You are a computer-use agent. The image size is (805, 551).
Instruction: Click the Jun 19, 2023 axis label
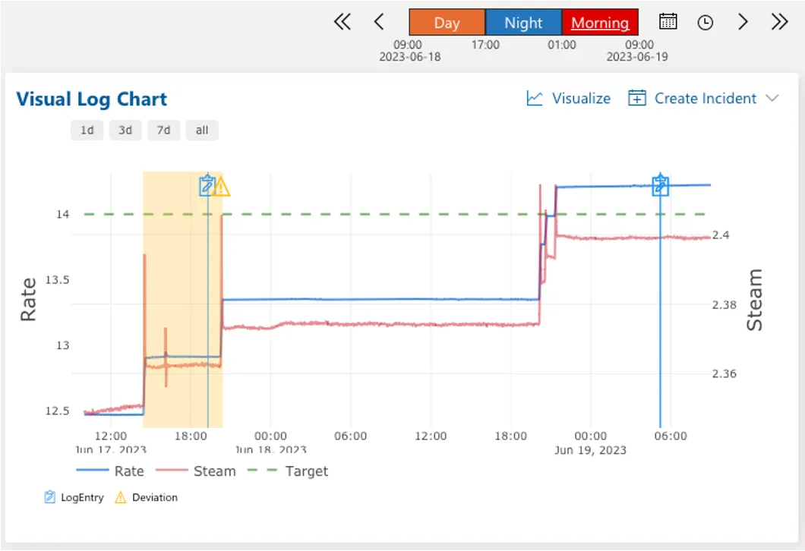pyautogui.click(x=590, y=450)
